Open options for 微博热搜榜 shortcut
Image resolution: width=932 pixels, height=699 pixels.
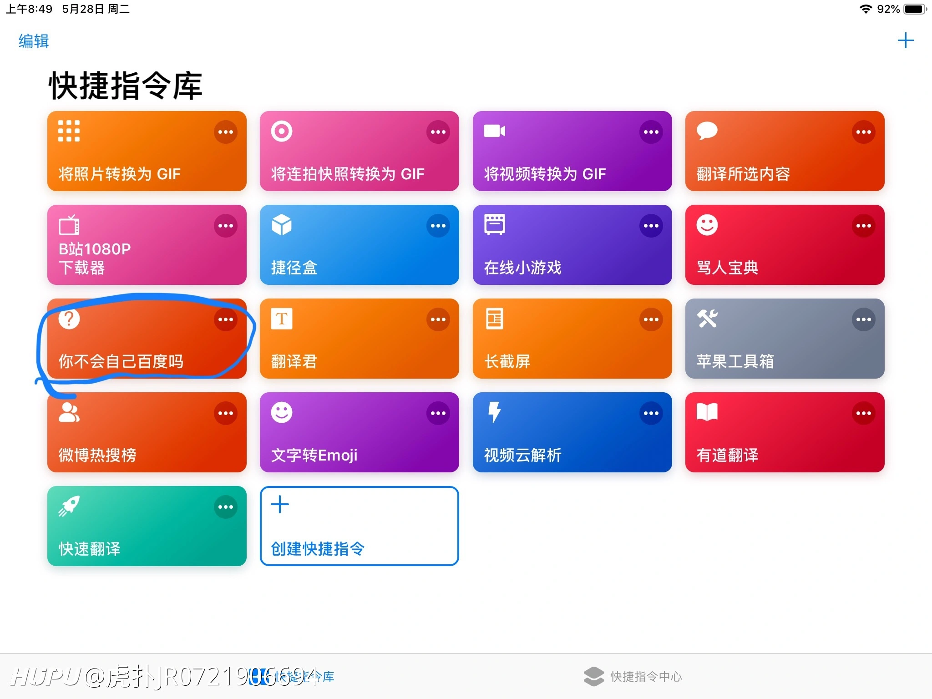coord(225,413)
